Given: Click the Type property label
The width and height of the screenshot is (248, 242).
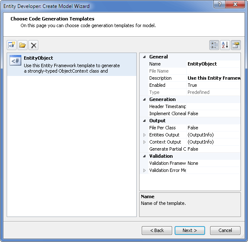Looking at the screenshot, I should pyautogui.click(x=154, y=92).
